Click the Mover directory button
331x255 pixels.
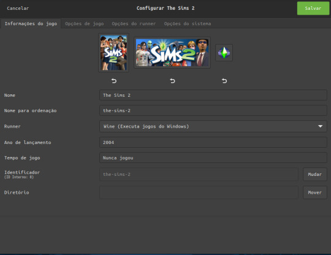click(314, 192)
